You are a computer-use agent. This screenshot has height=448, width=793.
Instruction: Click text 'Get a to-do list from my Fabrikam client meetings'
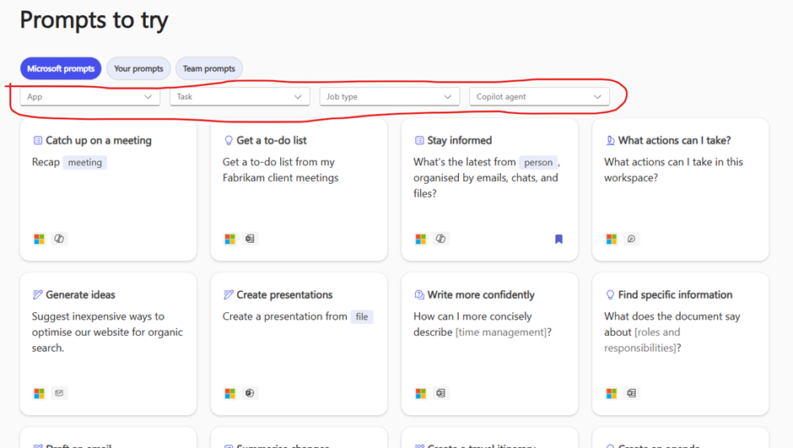281,170
